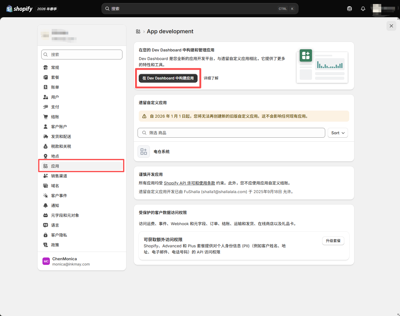Click the breadcrumb apps icon beside App development
Viewport: 400px width, 316px height.
click(138, 31)
